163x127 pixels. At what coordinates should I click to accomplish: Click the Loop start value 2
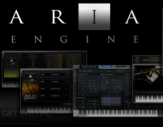click(110, 87)
